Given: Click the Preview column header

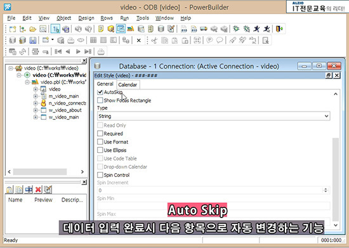Looking at the screenshot, I should pyautogui.click(x=43, y=200).
